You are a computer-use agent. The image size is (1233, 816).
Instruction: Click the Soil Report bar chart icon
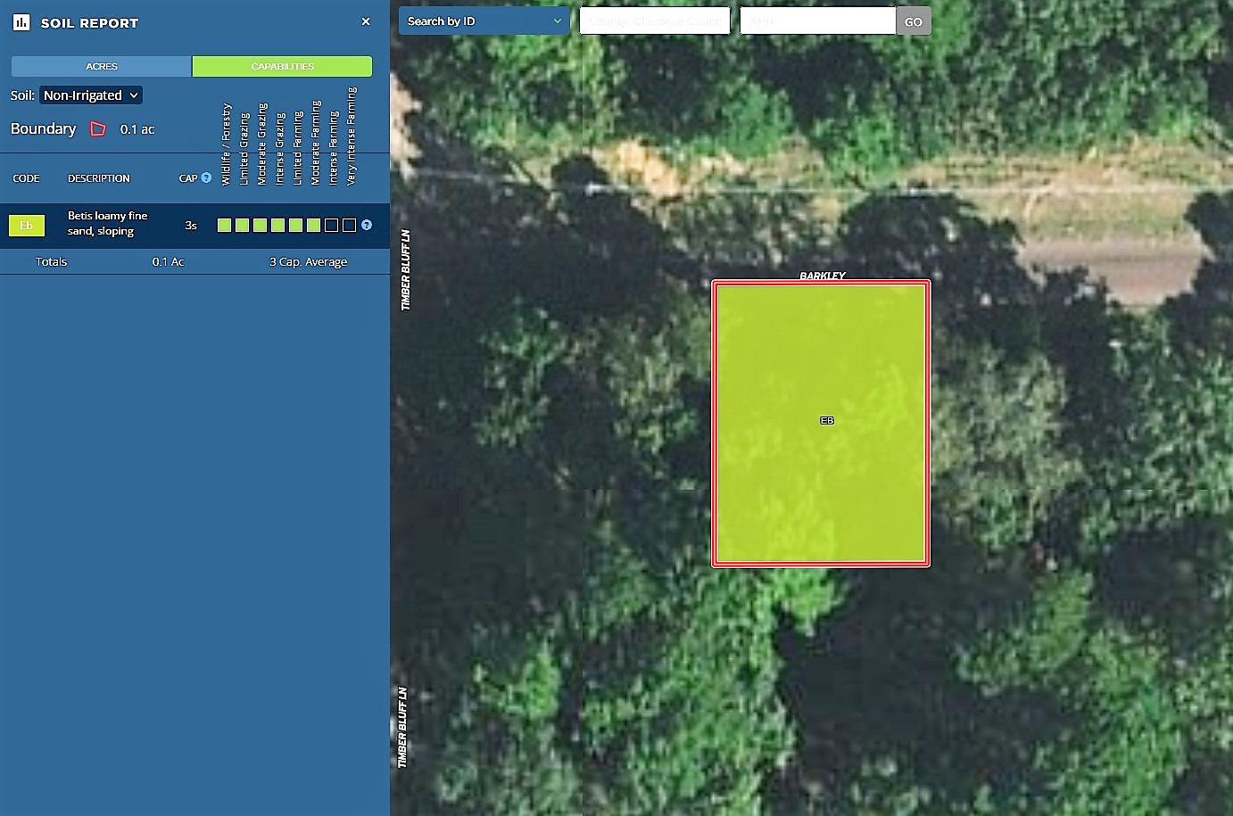21,22
